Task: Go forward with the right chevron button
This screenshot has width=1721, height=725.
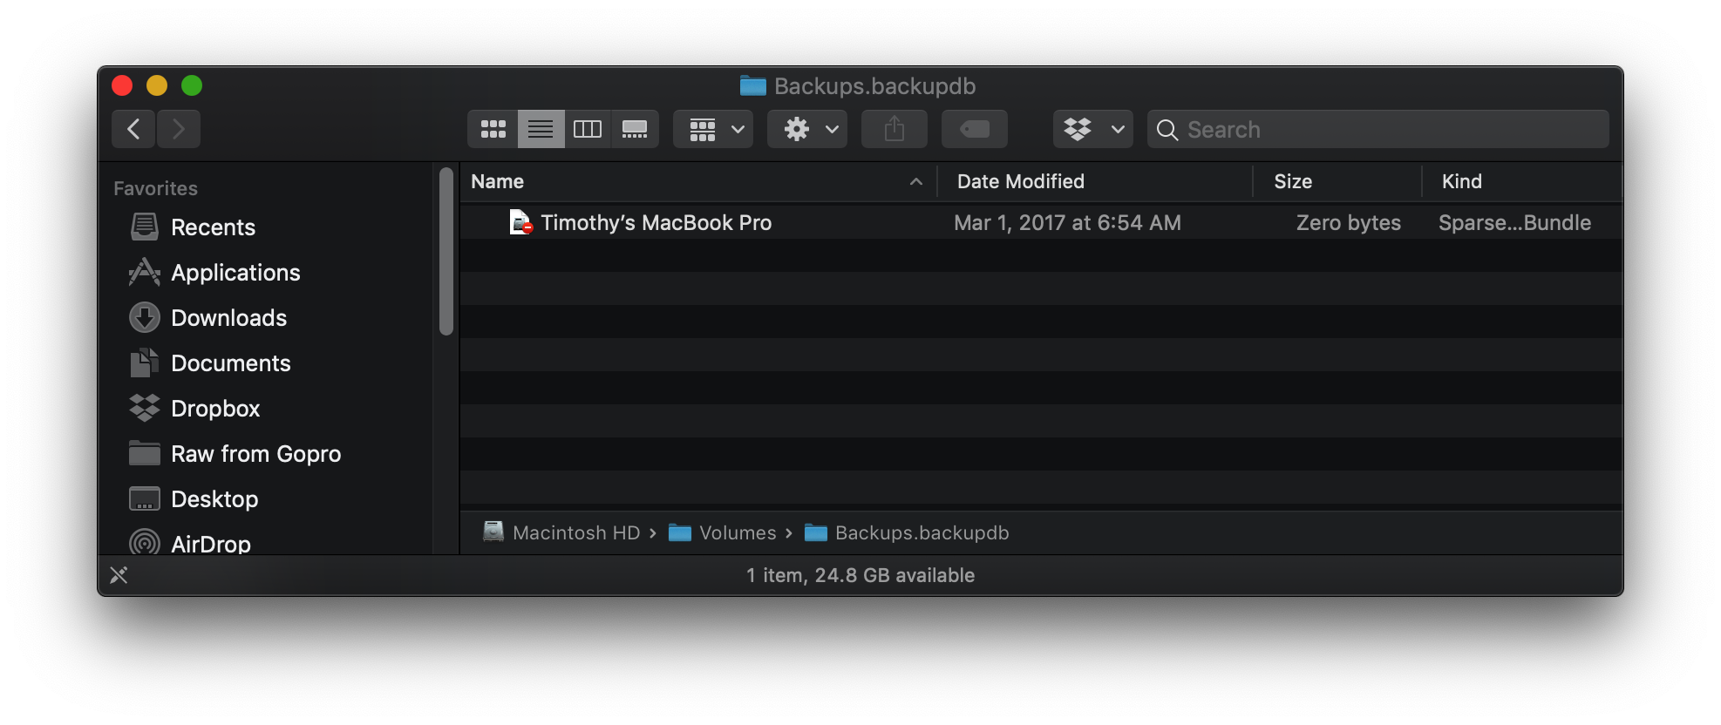Action: pos(179,129)
